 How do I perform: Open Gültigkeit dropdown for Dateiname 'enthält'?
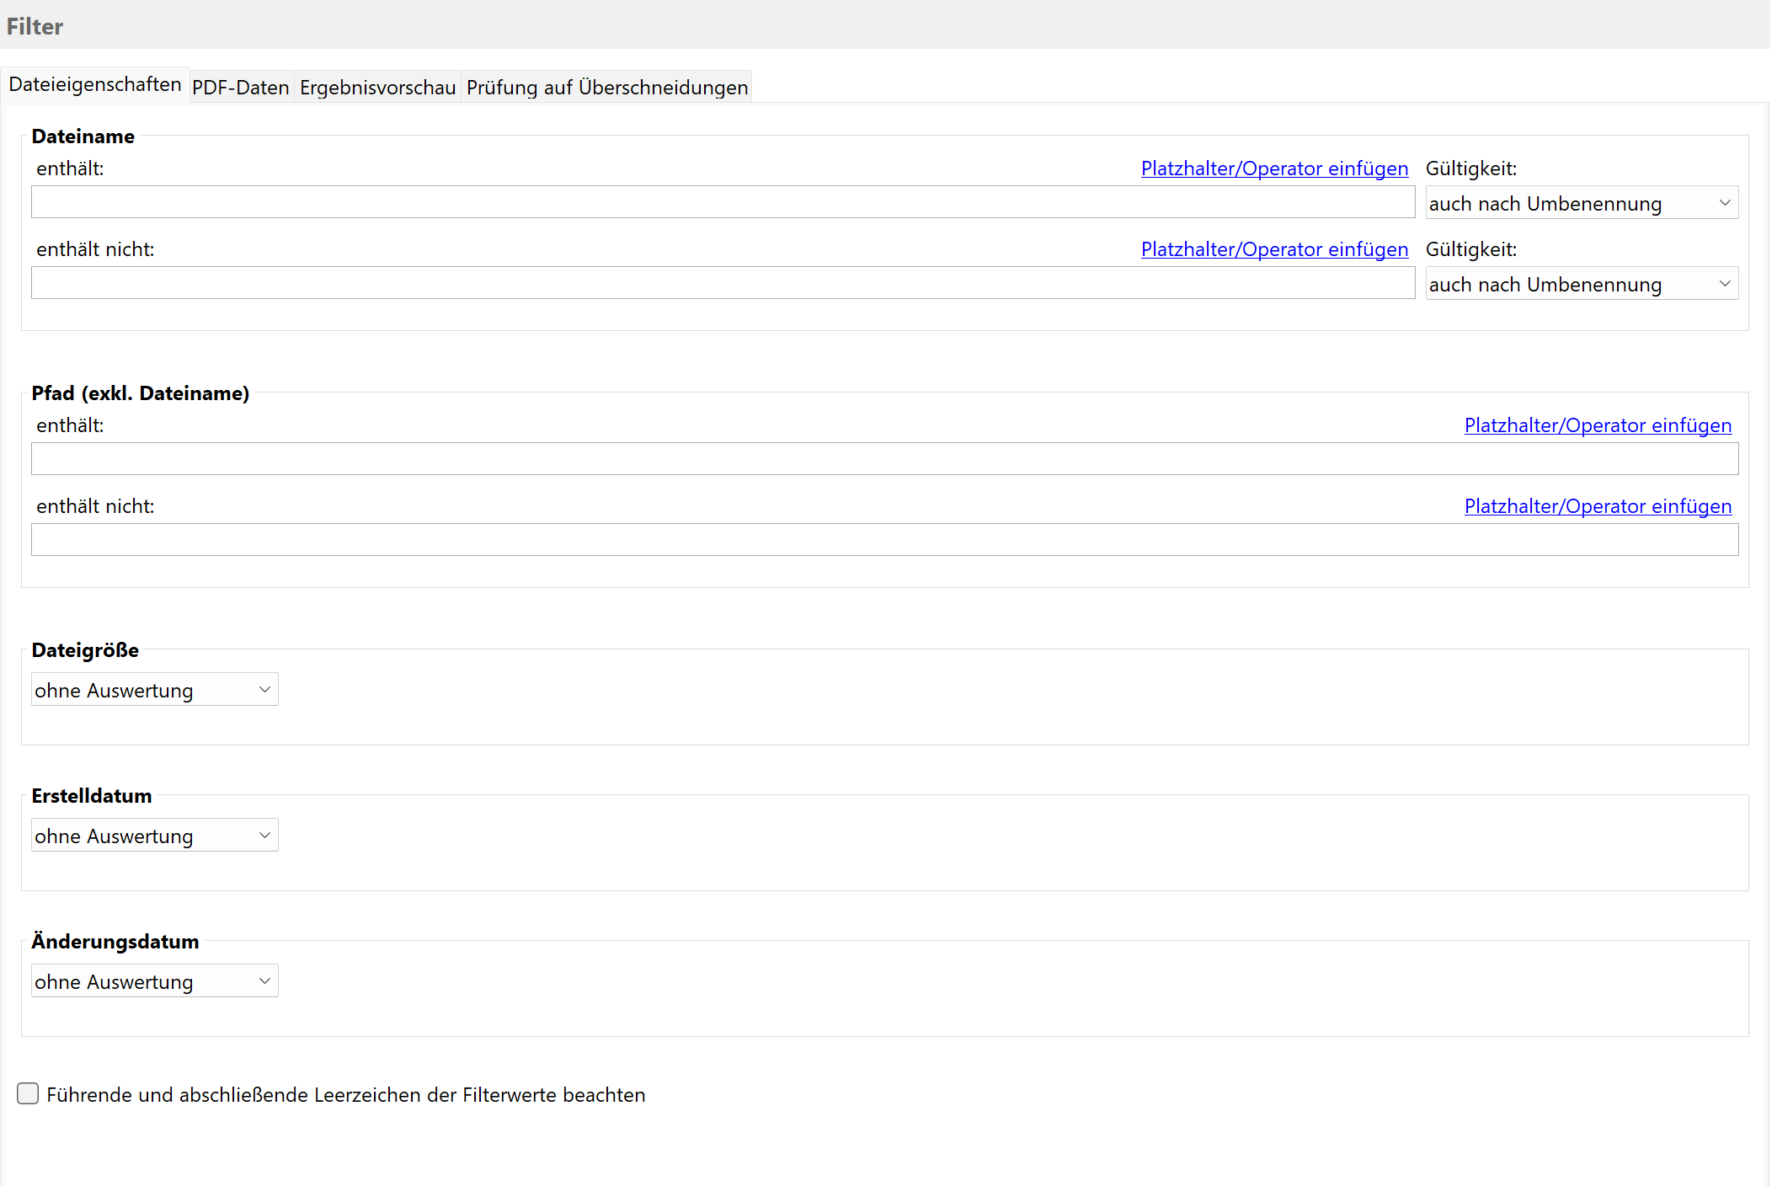pyautogui.click(x=1581, y=203)
